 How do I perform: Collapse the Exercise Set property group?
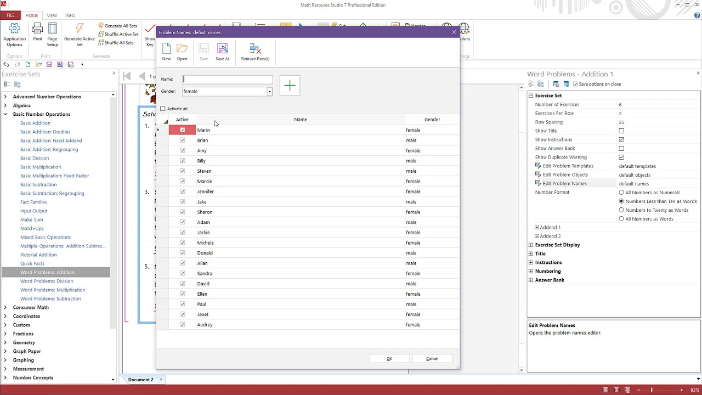[530, 95]
